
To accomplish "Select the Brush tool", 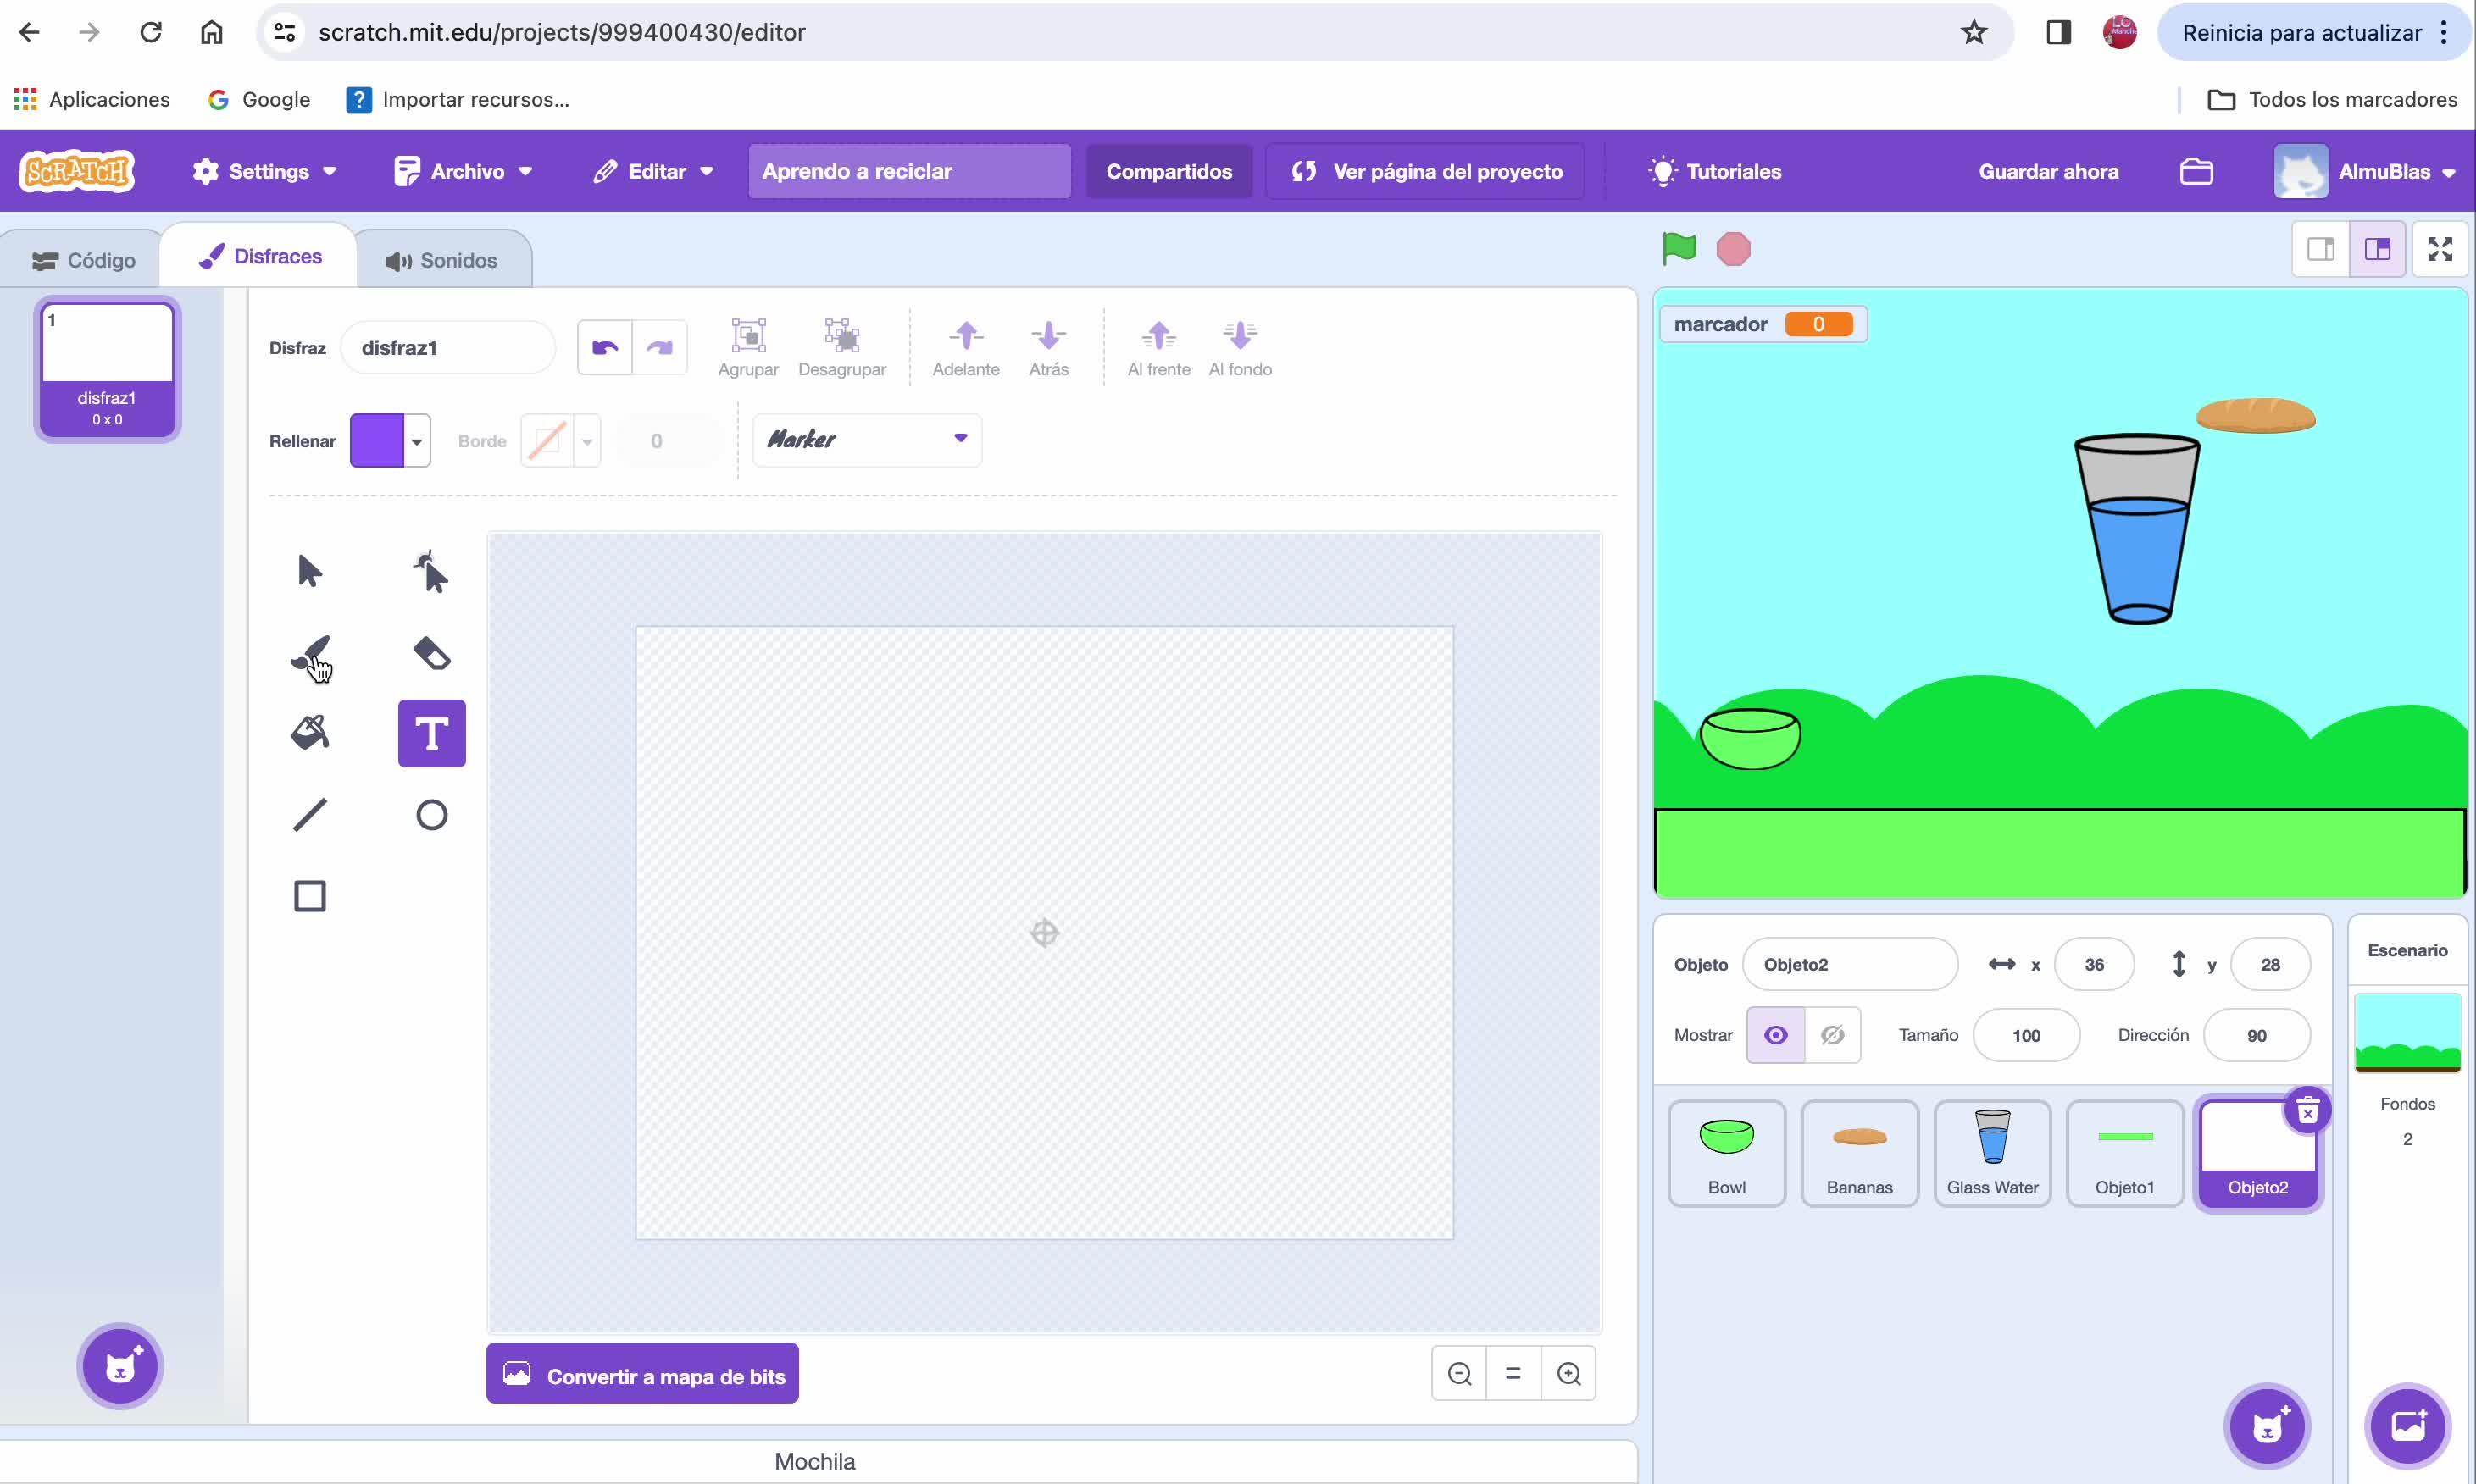I will (x=310, y=654).
